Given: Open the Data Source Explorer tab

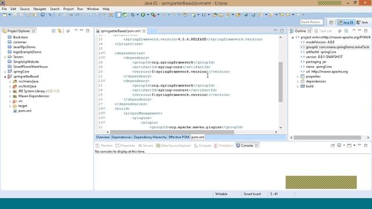Looking at the screenshot, I should (x=173, y=146).
